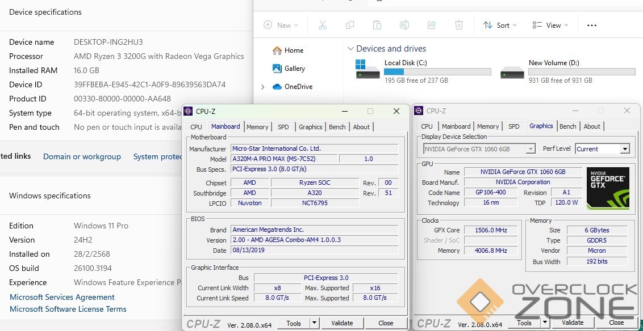This screenshot has width=643, height=331.
Task: Click Validate button in Mainboard CPU-Z window
Action: click(342, 323)
